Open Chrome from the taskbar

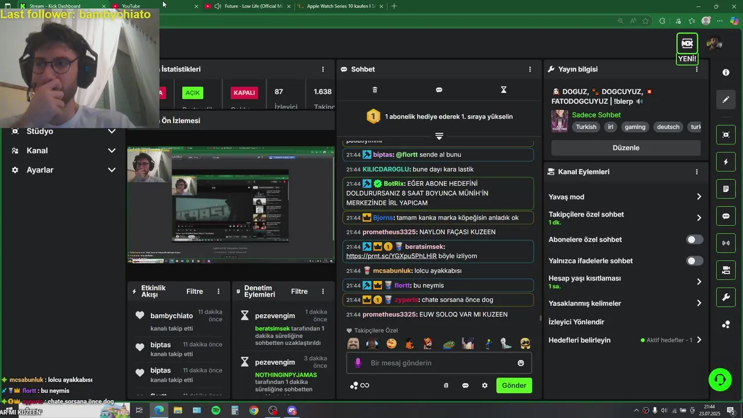tap(254, 410)
